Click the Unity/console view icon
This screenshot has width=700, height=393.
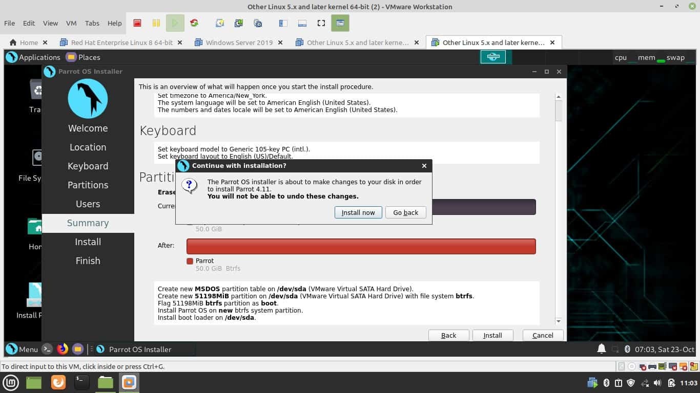pyautogui.click(x=340, y=23)
